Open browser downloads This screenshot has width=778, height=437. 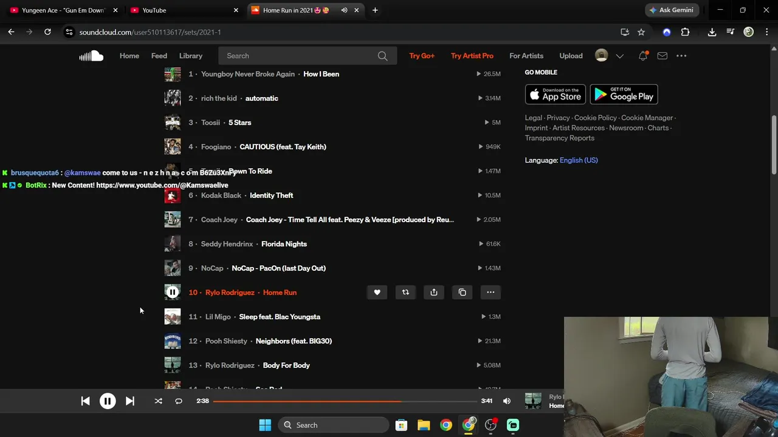pyautogui.click(x=712, y=32)
